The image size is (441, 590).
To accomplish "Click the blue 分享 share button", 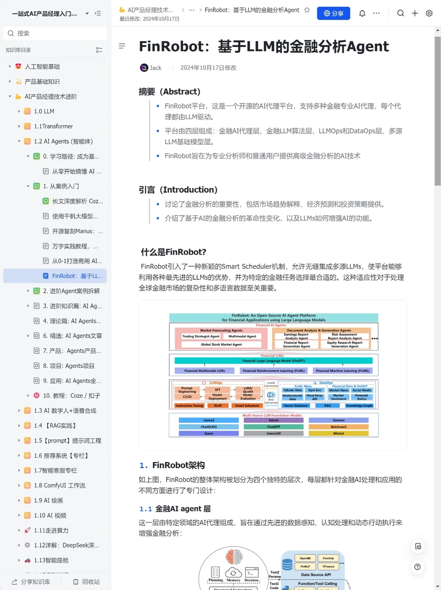I will coord(333,13).
